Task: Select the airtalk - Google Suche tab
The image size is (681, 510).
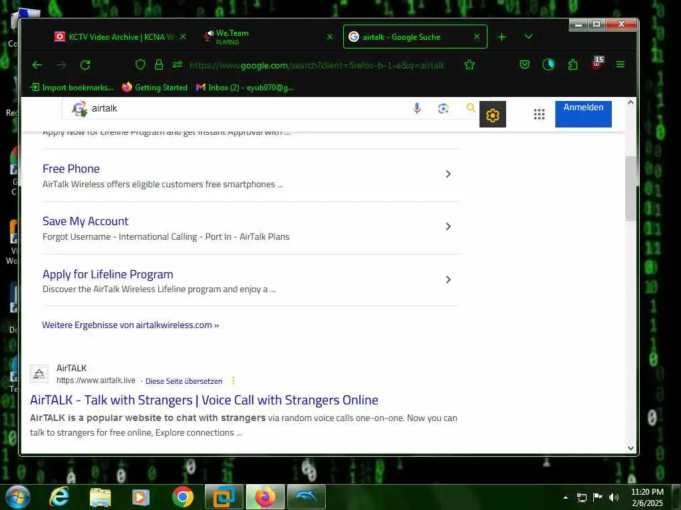Action: click(x=415, y=37)
